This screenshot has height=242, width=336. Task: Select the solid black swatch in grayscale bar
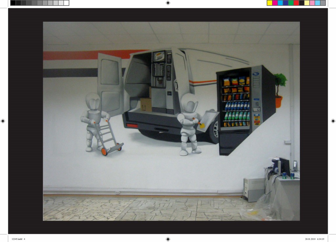click(x=13, y=3)
